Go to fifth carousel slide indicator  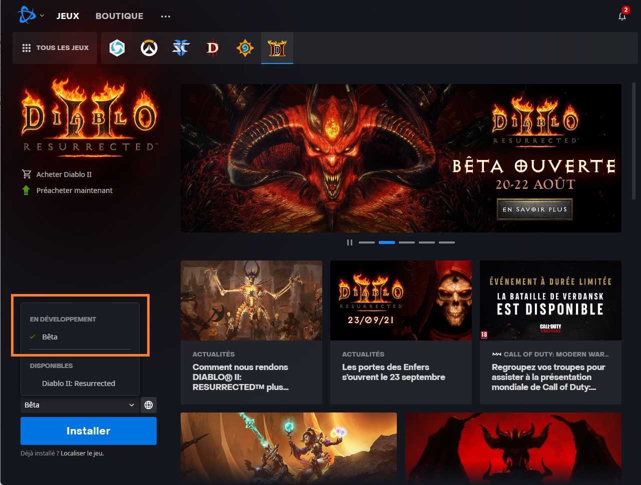point(447,242)
